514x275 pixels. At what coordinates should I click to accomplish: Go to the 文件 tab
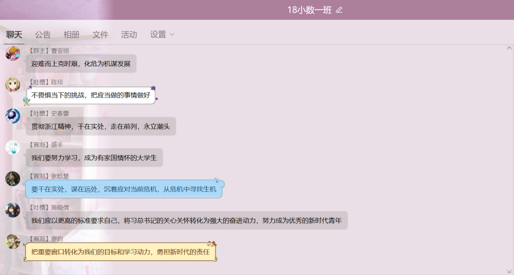point(100,34)
